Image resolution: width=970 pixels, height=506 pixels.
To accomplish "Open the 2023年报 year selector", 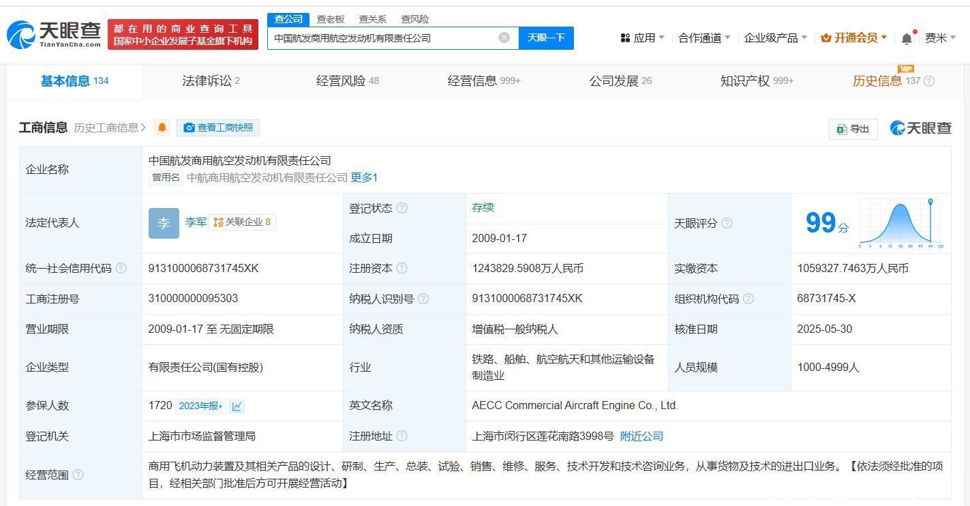I will [x=200, y=406].
